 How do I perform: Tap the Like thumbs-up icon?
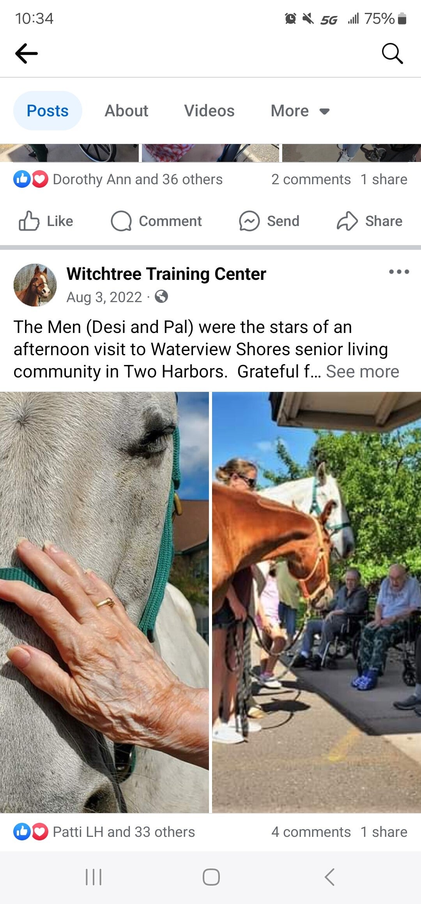[29, 221]
